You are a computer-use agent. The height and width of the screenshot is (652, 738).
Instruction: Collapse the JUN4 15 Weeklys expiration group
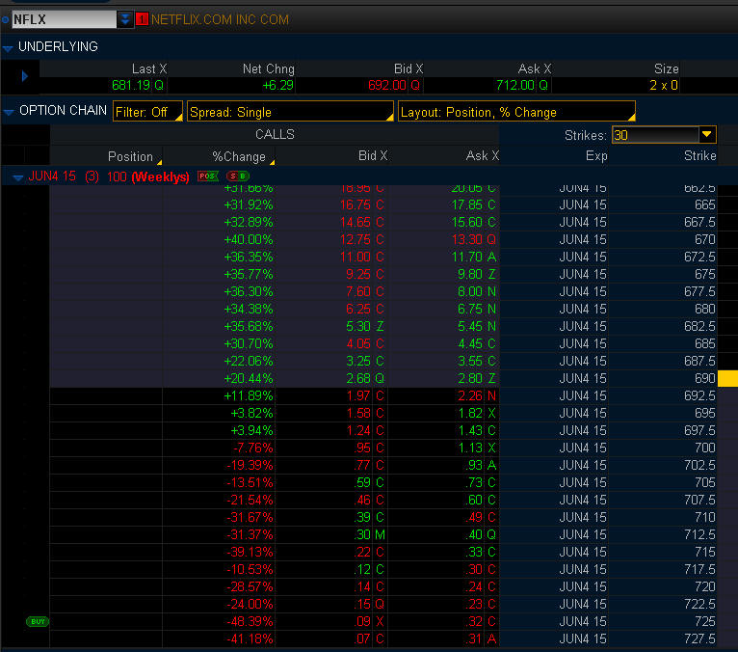click(x=18, y=177)
